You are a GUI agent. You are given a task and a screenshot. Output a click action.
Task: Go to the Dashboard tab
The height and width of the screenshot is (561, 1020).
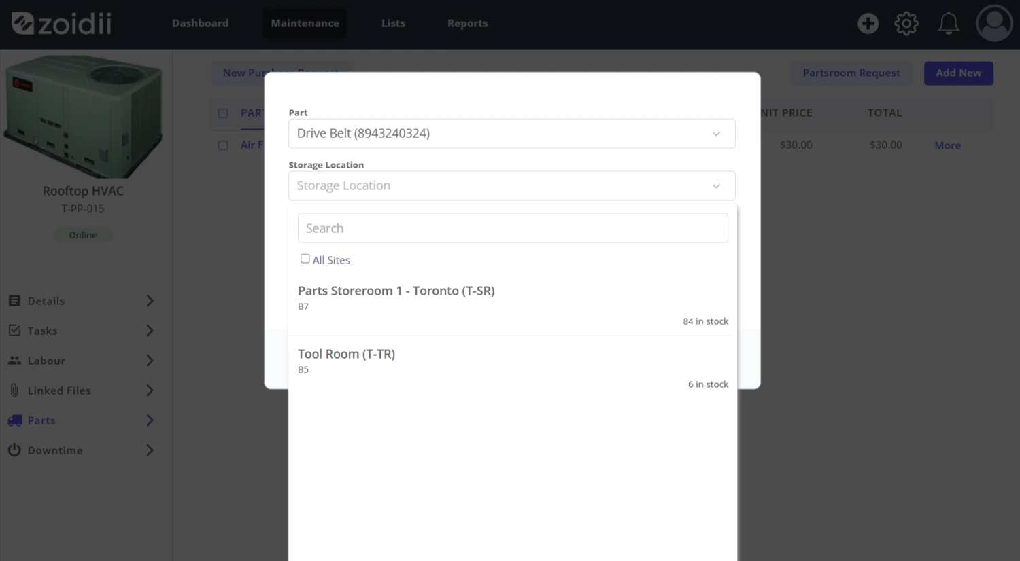(201, 23)
